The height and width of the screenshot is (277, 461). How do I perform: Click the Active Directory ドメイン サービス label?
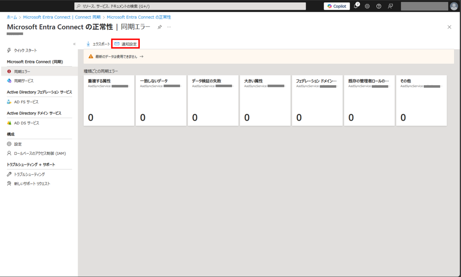pyautogui.click(x=34, y=113)
